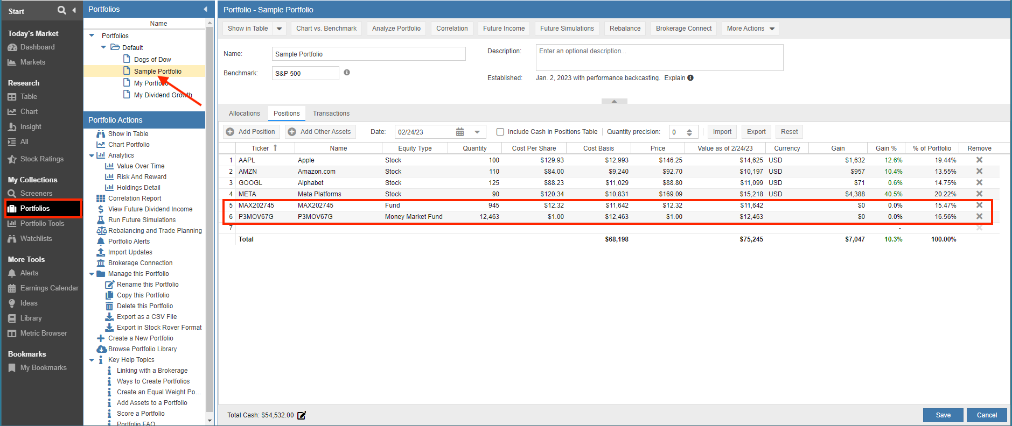The image size is (1012, 426).
Task: Adjust the Quantity precision stepper
Action: [x=689, y=132]
